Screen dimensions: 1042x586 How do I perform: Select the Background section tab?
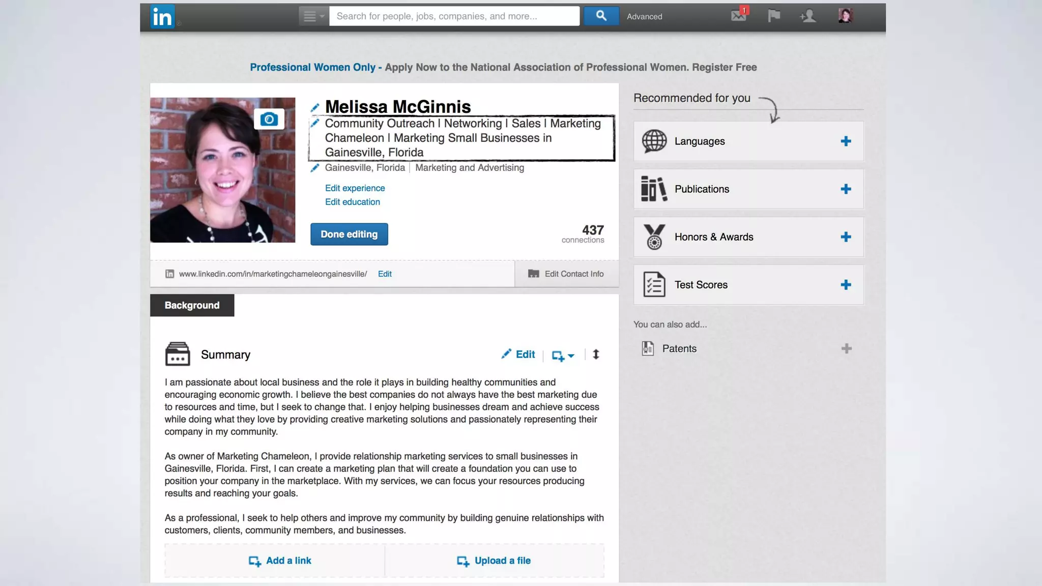(x=192, y=305)
